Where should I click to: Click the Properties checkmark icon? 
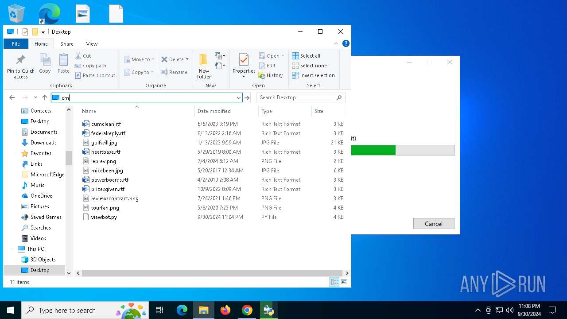tap(244, 60)
